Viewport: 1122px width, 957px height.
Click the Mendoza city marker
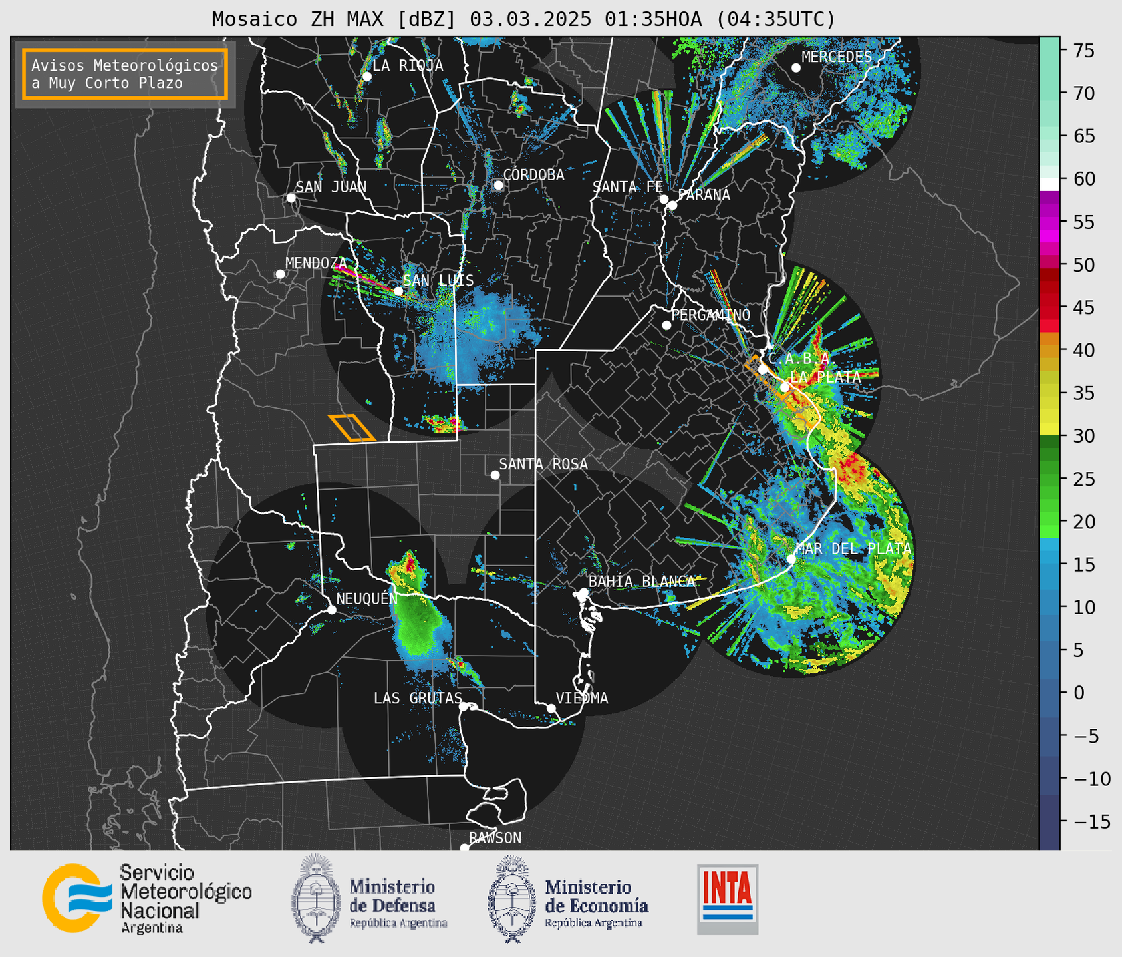coord(280,274)
